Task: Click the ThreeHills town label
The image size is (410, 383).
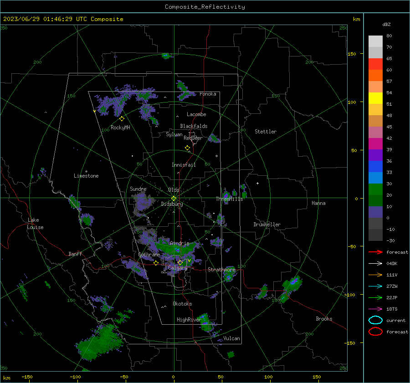Action: [x=229, y=199]
